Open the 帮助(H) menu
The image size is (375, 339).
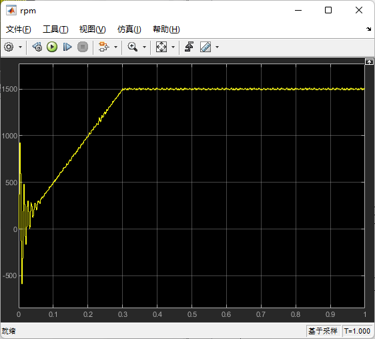(166, 29)
